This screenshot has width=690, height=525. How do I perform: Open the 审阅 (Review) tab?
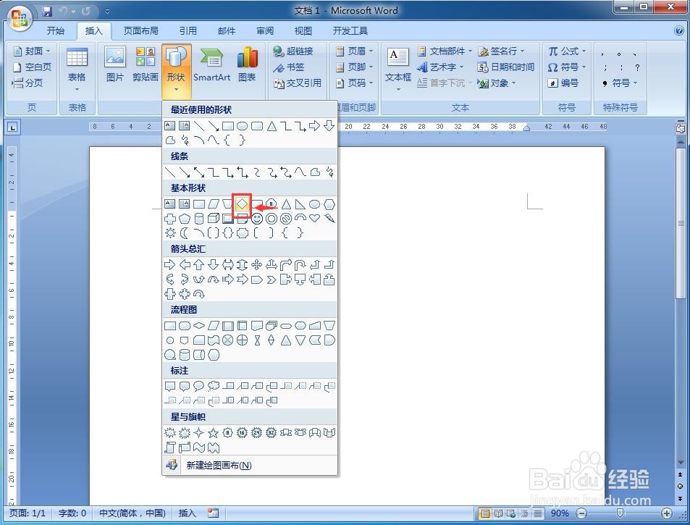point(265,30)
